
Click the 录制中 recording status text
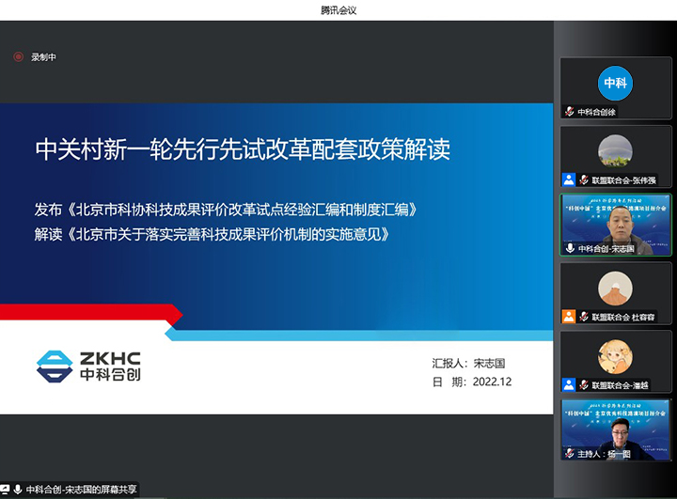tap(43, 57)
